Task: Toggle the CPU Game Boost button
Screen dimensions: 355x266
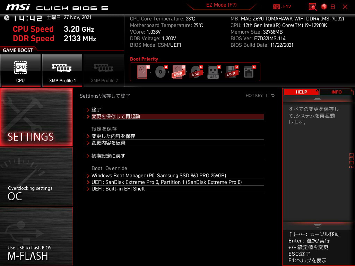Action: [20, 71]
